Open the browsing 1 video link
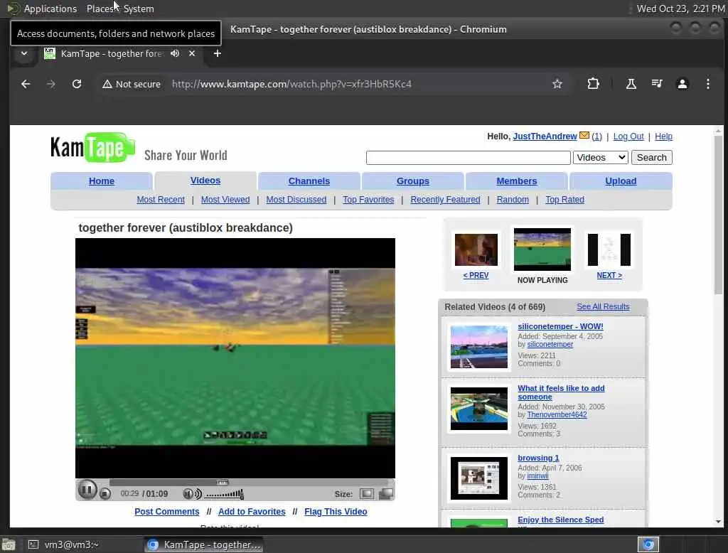Screen dimensions: 728x553 click(x=538, y=458)
